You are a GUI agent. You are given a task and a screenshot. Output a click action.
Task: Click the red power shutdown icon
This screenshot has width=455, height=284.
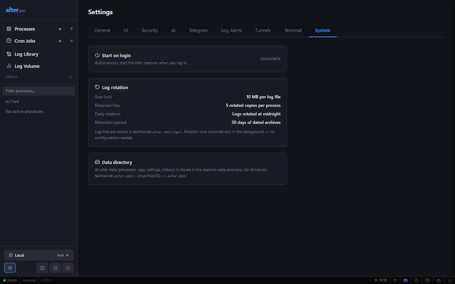[68, 268]
